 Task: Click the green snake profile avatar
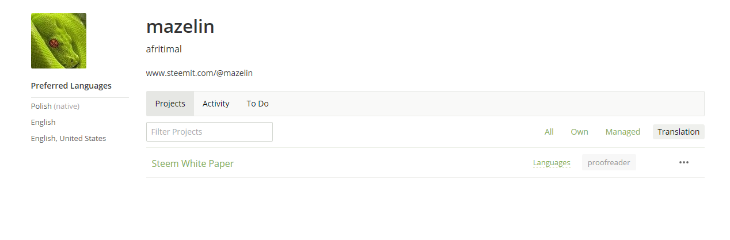pos(59,41)
